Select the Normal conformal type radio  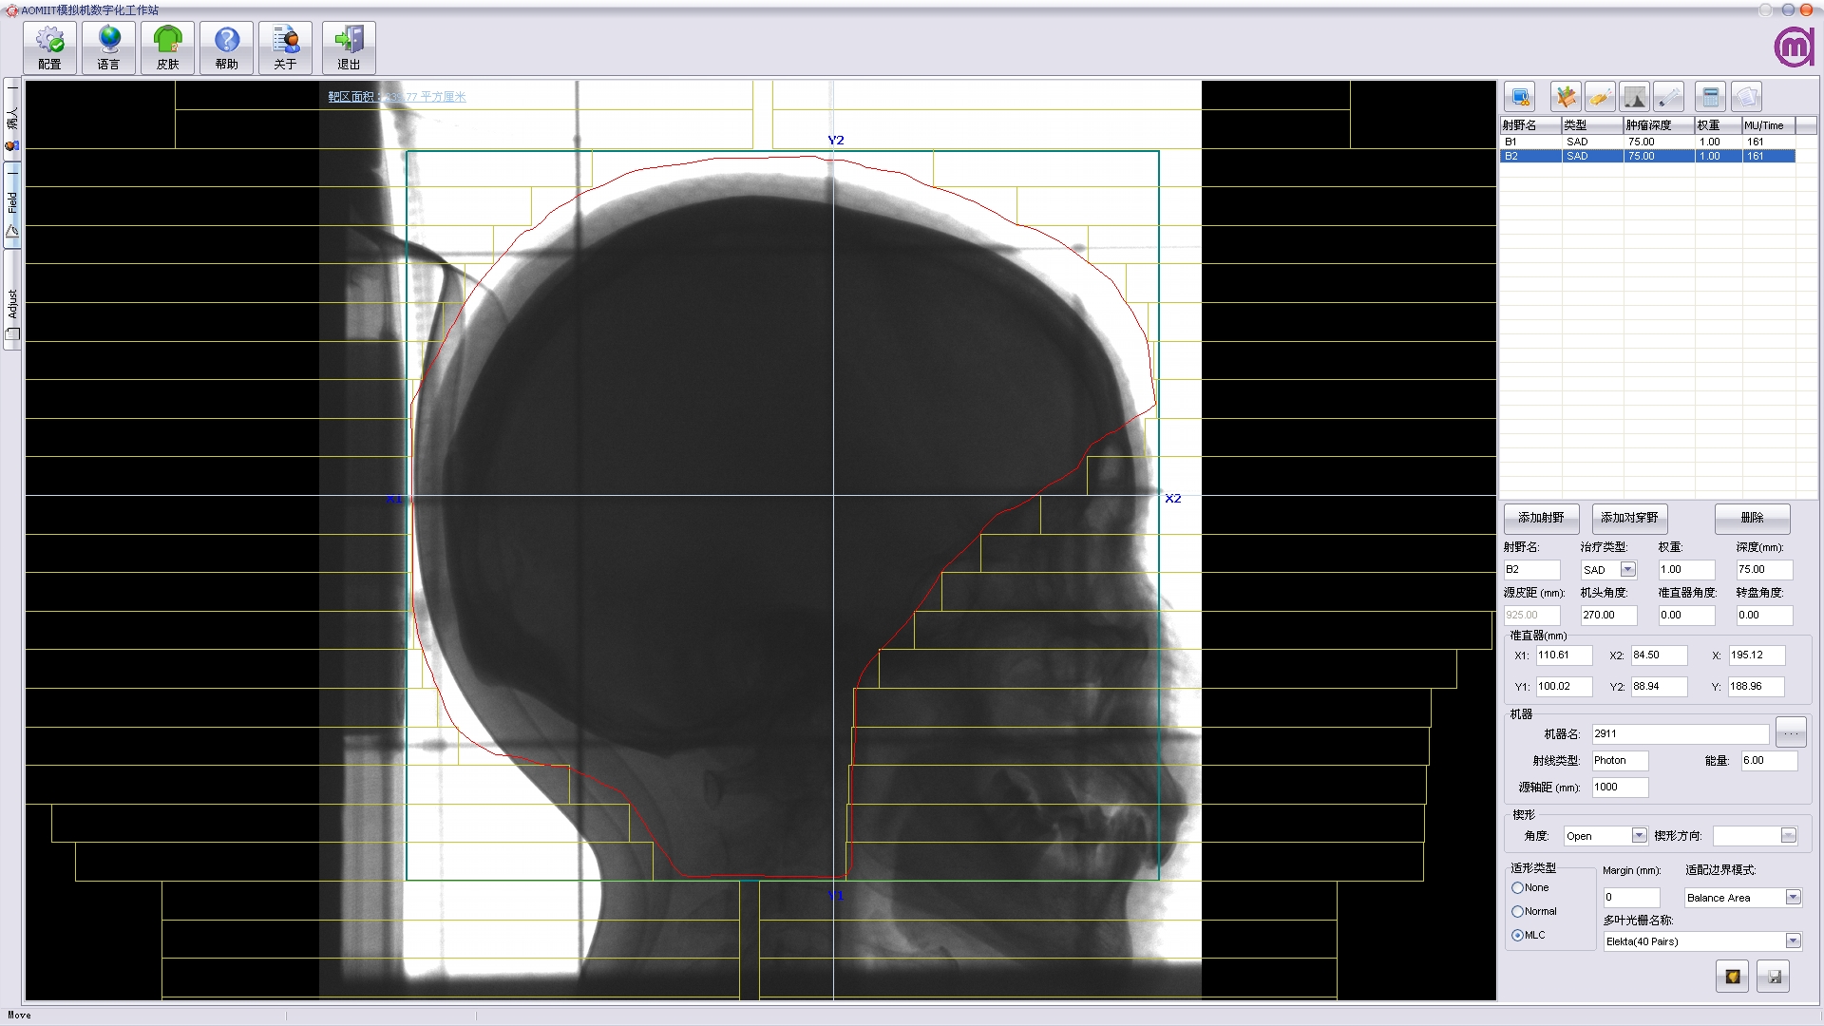point(1517,911)
